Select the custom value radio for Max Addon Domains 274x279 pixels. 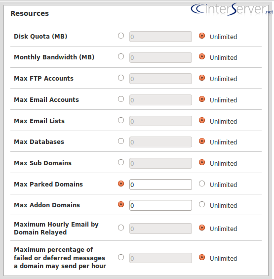click(121, 204)
